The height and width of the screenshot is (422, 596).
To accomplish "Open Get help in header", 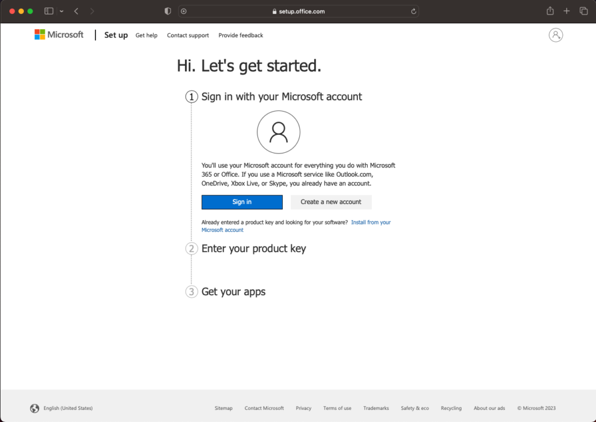I will pyautogui.click(x=146, y=35).
